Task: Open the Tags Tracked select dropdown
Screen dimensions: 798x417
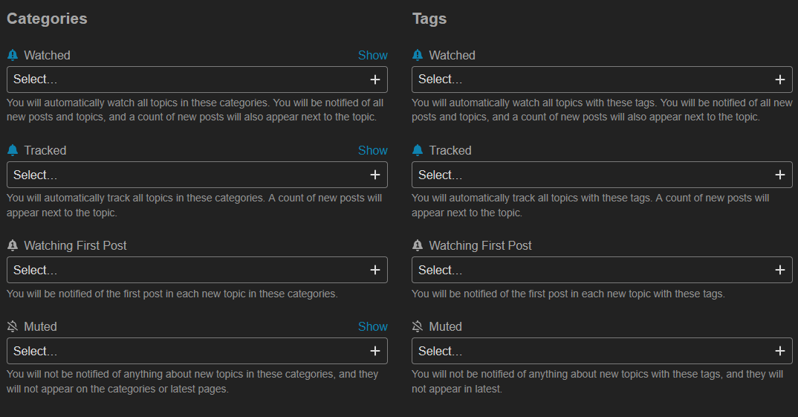Action: click(x=602, y=175)
